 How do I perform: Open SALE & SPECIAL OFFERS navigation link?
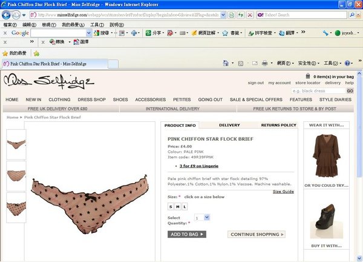[256, 99]
